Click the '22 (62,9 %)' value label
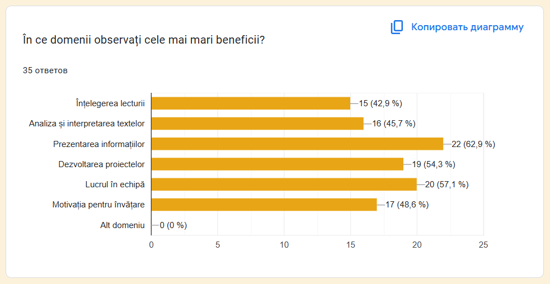Image resolution: width=550 pixels, height=284 pixels. pos(473,144)
